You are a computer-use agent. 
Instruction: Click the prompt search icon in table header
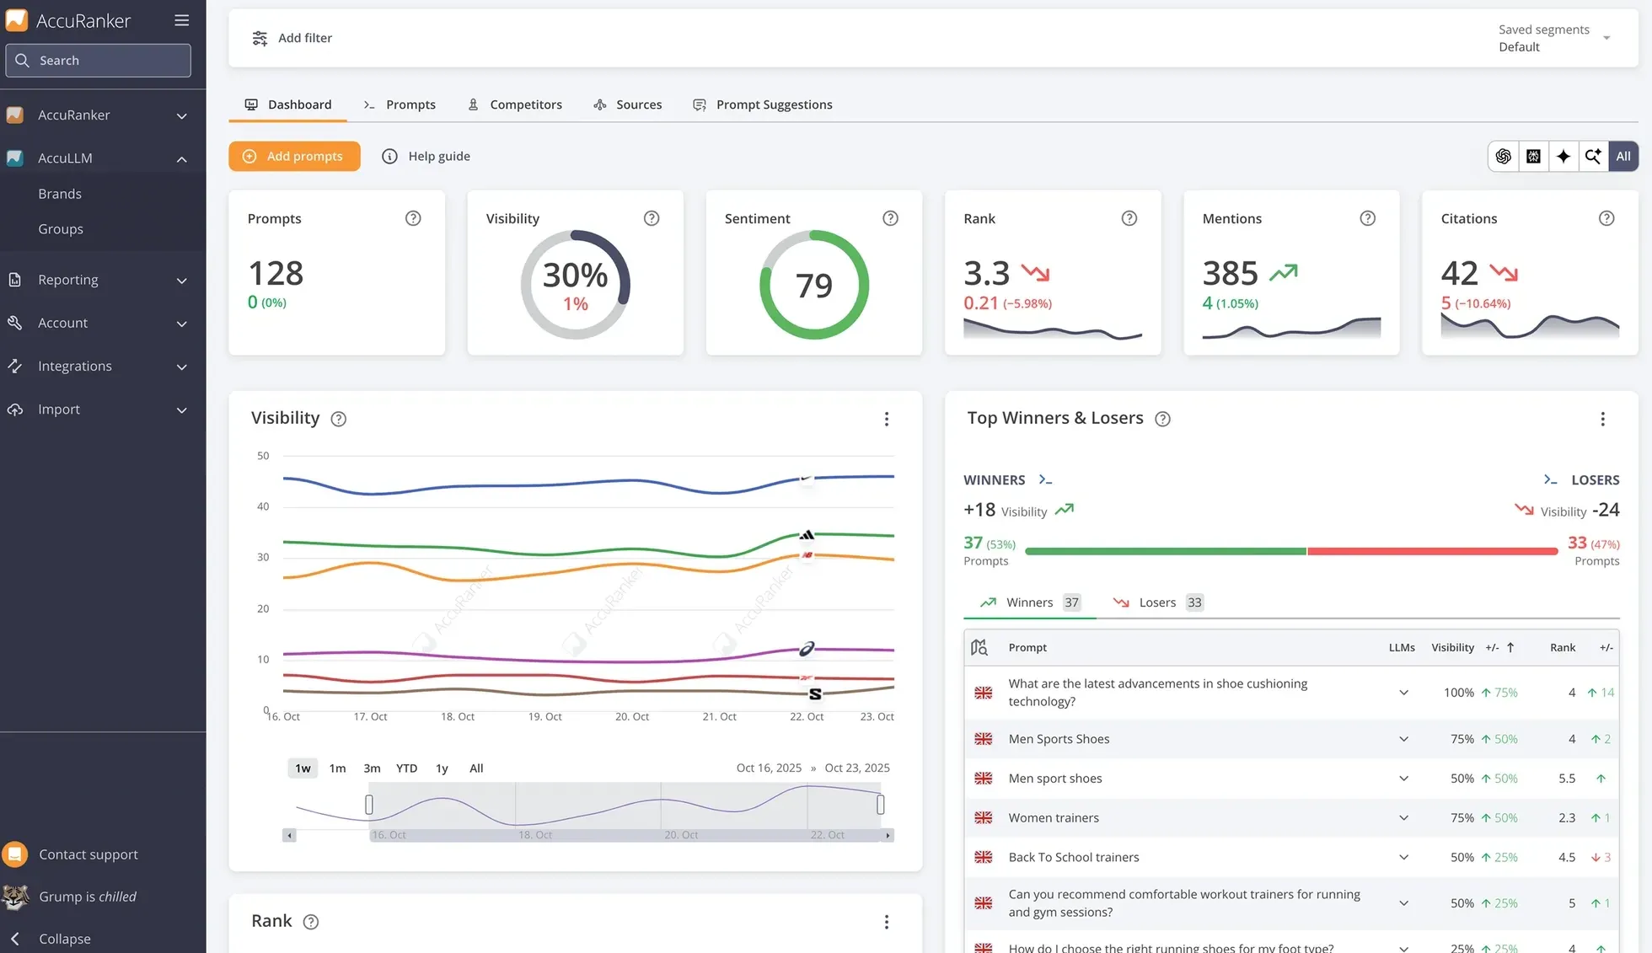[x=979, y=647]
